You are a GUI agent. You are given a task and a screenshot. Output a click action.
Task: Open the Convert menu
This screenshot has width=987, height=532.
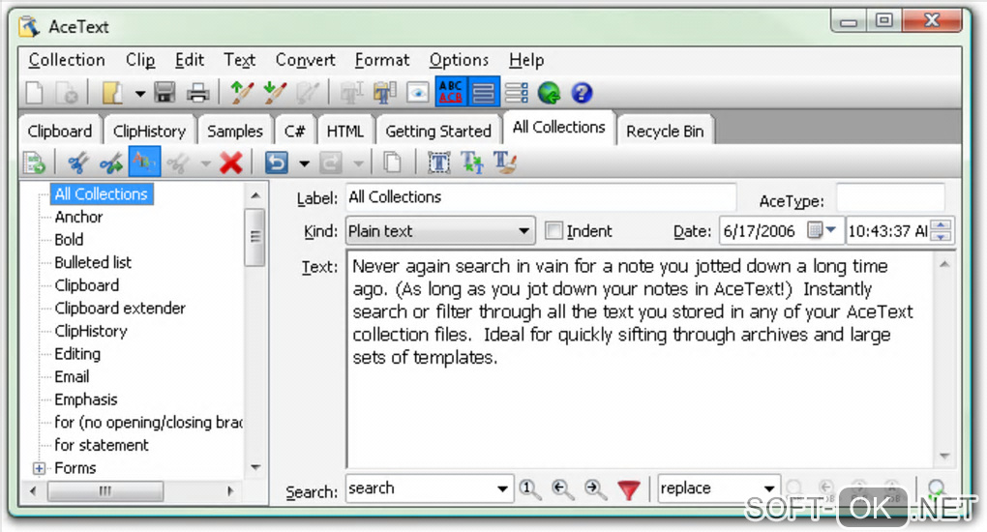[305, 60]
